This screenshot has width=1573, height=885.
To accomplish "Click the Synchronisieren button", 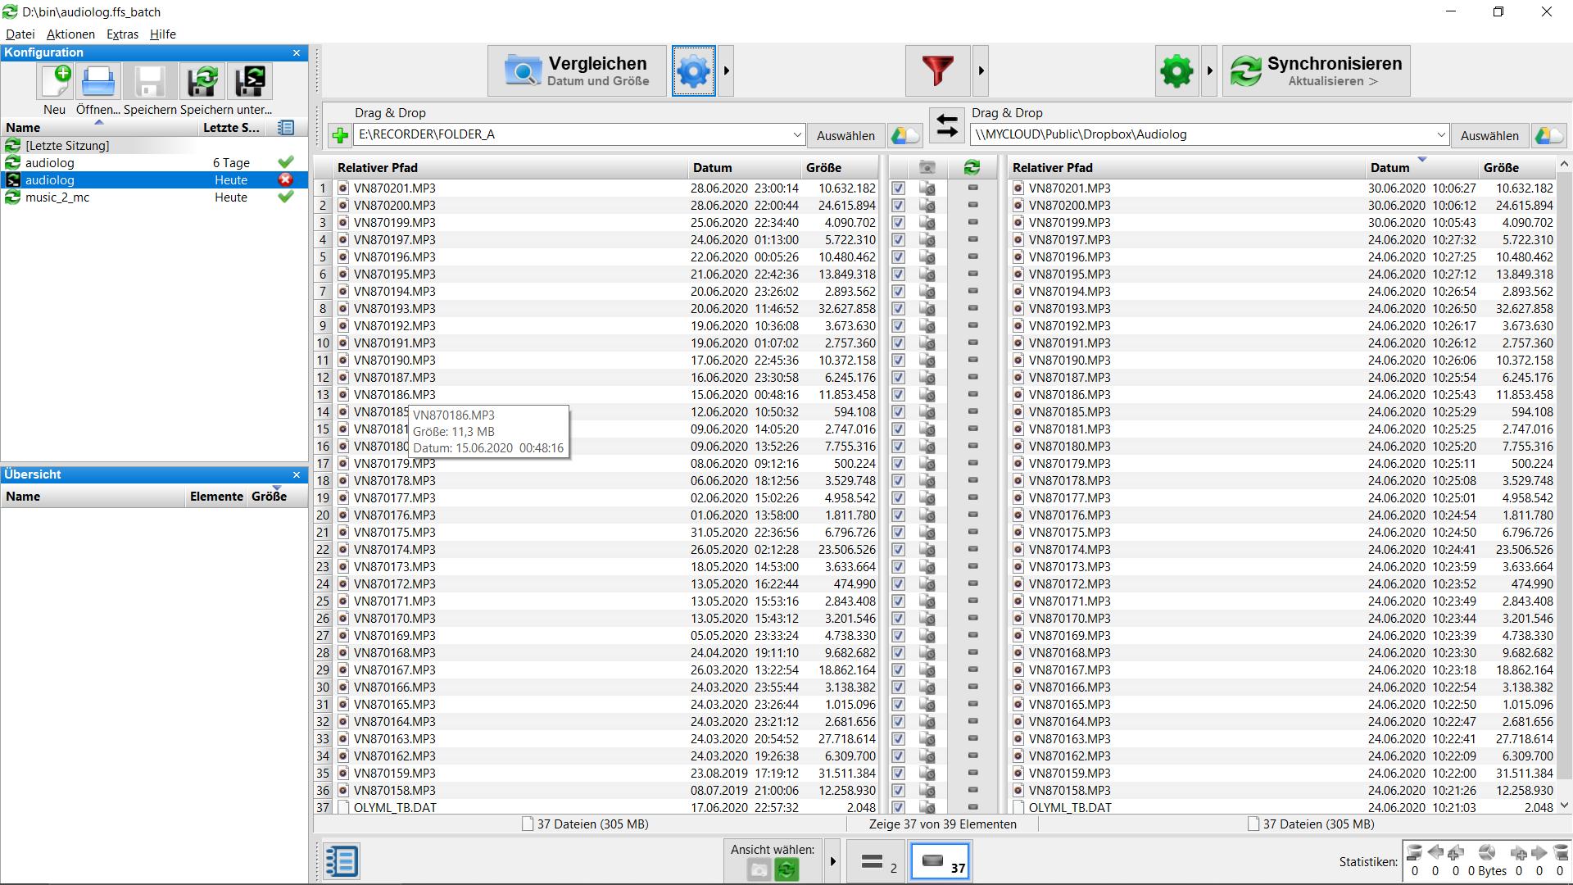I will coord(1316,71).
